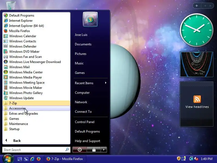This screenshot has width=217, height=163.
Task: Click the sidebar previous gadgets page arrow
Action: coord(205,6)
